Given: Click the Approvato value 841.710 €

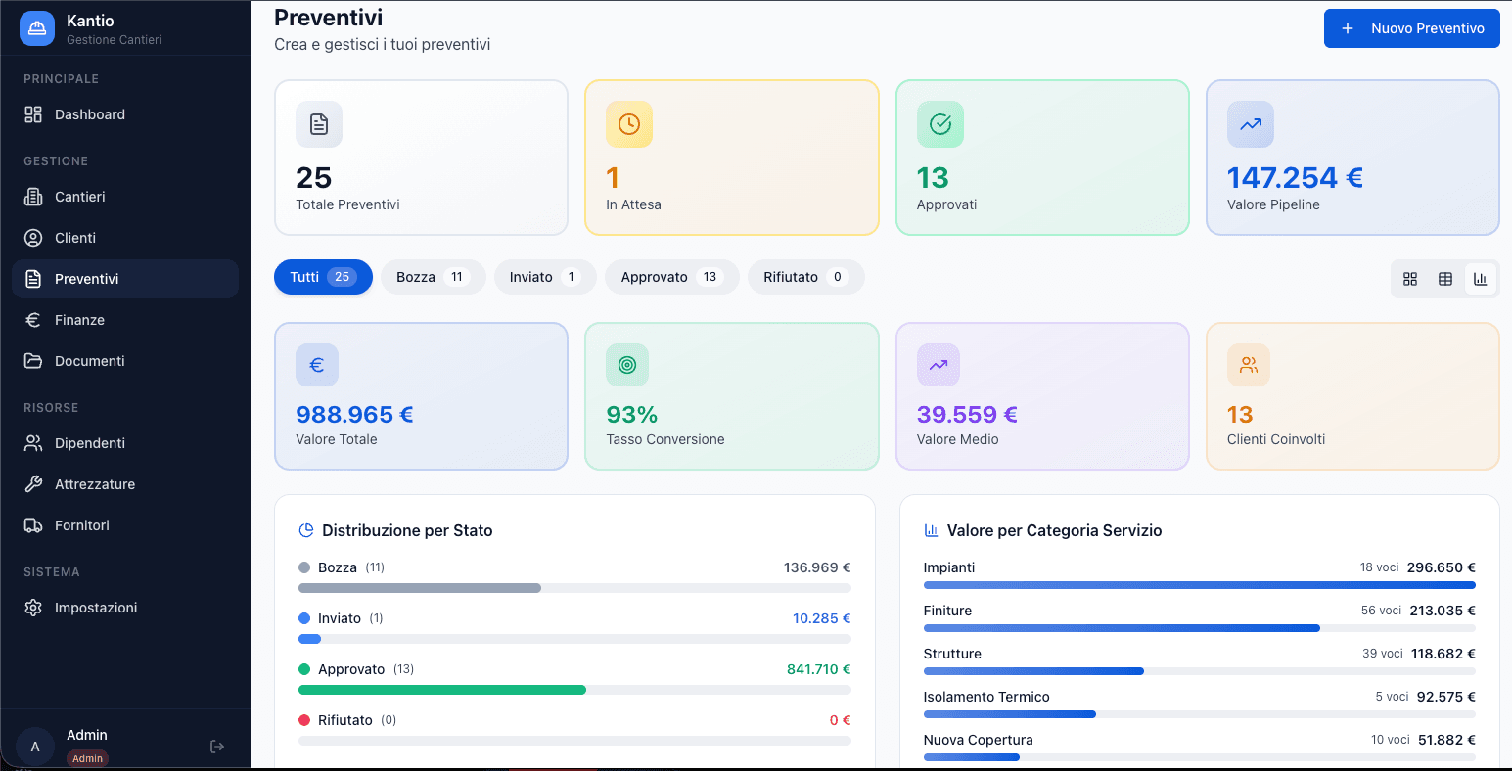Looking at the screenshot, I should pos(819,669).
